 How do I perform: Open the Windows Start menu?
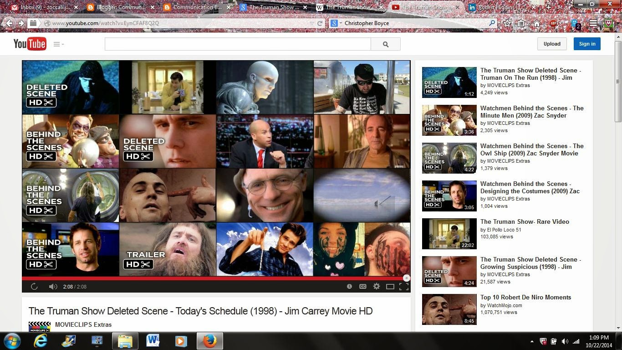click(x=12, y=341)
